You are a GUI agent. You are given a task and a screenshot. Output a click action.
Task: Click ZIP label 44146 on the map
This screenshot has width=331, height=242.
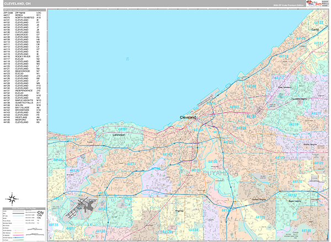pos(306,230)
